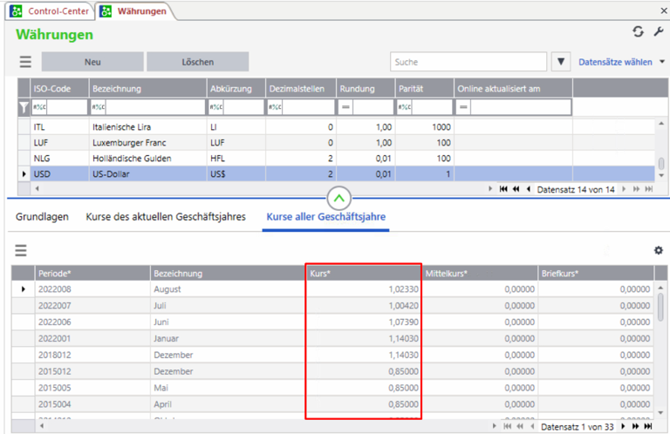This screenshot has width=670, height=434.
Task: Open the Dezimalstellen filter condition selector
Action: [275, 107]
